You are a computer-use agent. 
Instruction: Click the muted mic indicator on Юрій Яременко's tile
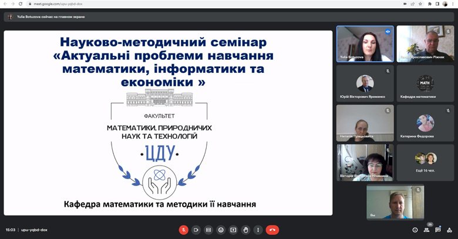point(388,71)
